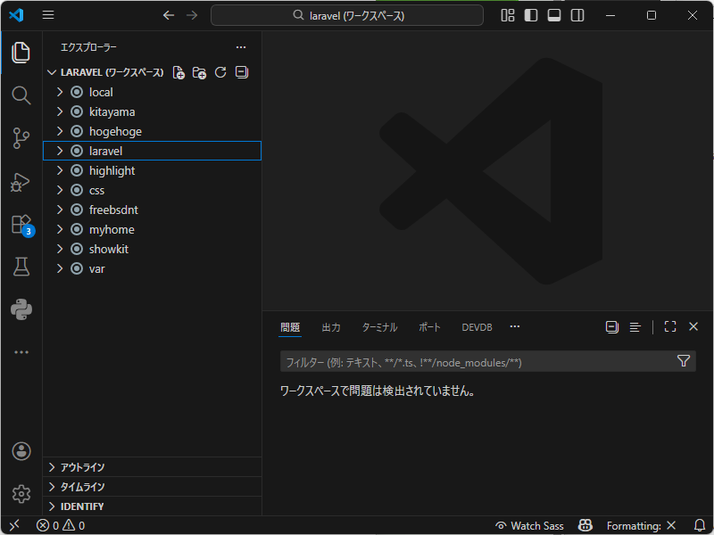Expand the タイムライン section

click(x=82, y=487)
